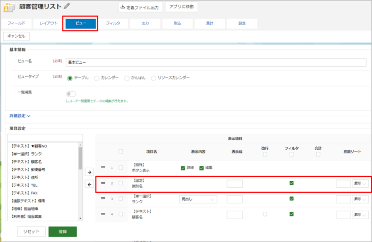Click field list scrollbar up arrow
This screenshot has height=242, width=372.
(x=80, y=145)
